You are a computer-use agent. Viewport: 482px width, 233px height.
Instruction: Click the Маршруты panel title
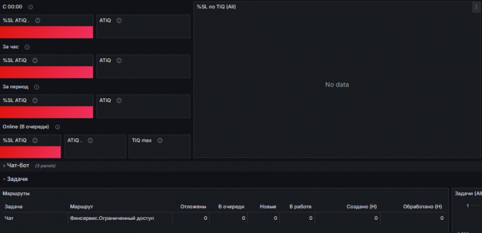click(16, 194)
